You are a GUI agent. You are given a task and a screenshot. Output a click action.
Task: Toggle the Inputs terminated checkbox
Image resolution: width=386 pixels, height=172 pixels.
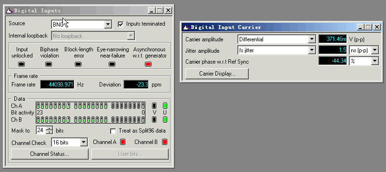click(x=121, y=24)
